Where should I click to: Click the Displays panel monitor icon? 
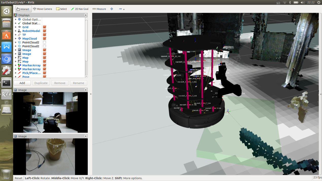tap(15, 15)
